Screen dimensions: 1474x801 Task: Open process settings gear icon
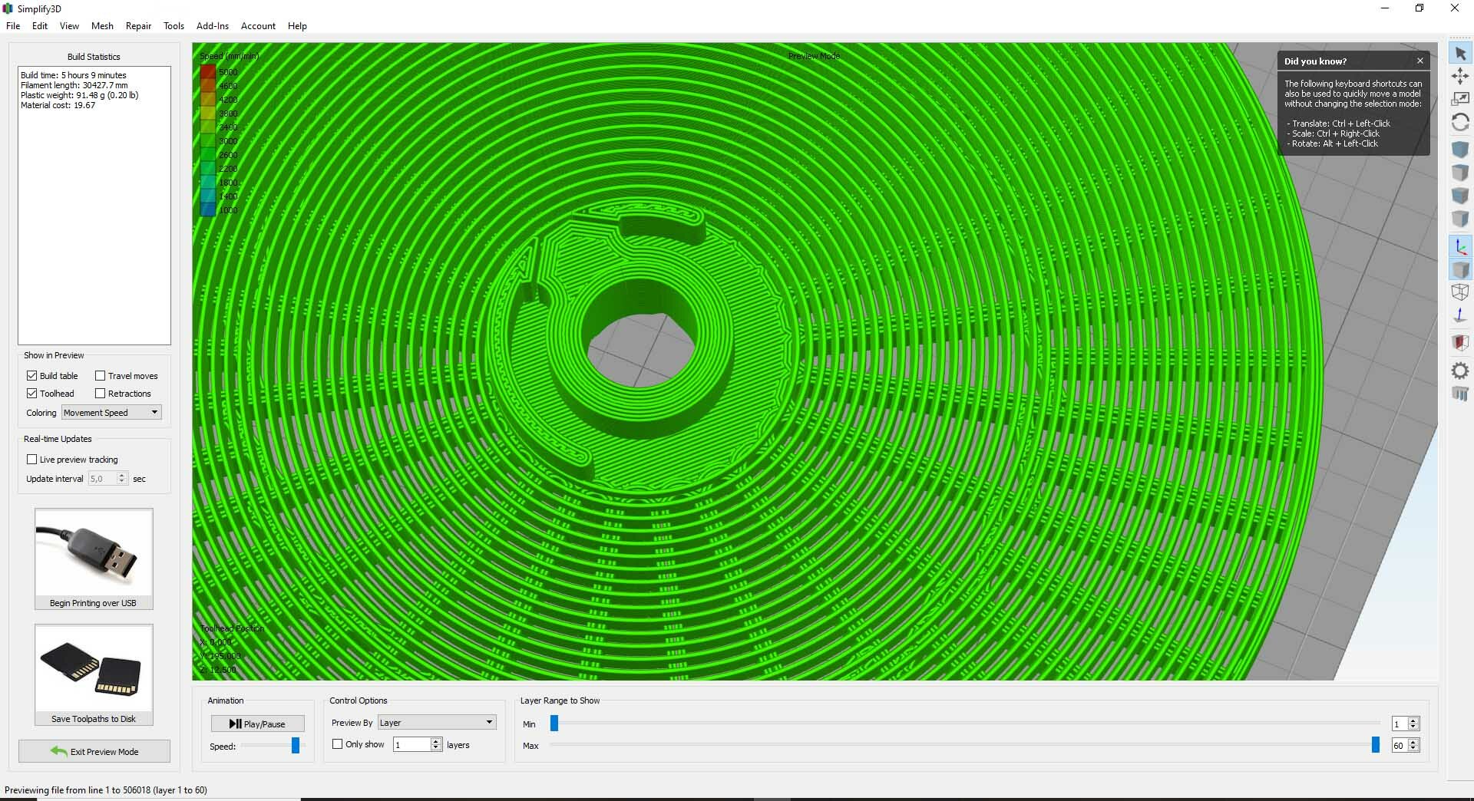1460,371
